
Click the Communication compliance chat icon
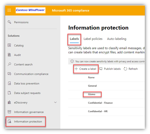pos(9,74)
